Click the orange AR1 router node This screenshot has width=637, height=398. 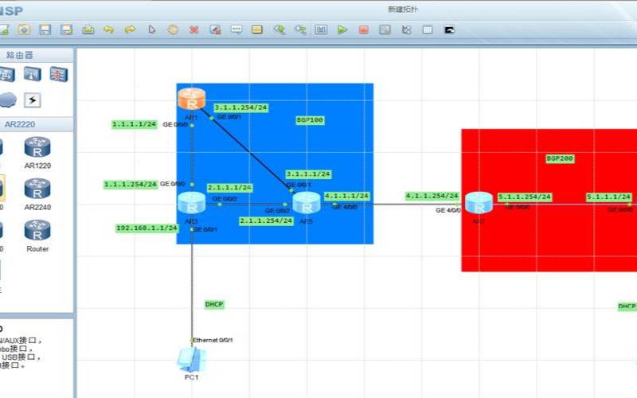click(192, 99)
